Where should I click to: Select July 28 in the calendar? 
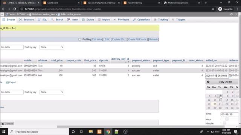tap(220, 108)
